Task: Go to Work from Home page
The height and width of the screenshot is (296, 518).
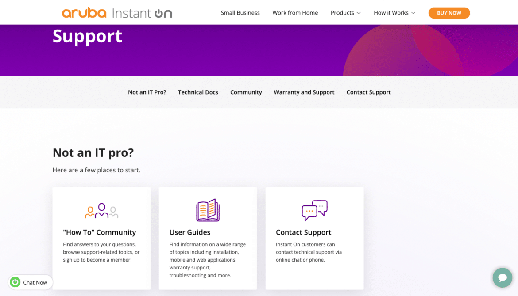Action: (295, 13)
